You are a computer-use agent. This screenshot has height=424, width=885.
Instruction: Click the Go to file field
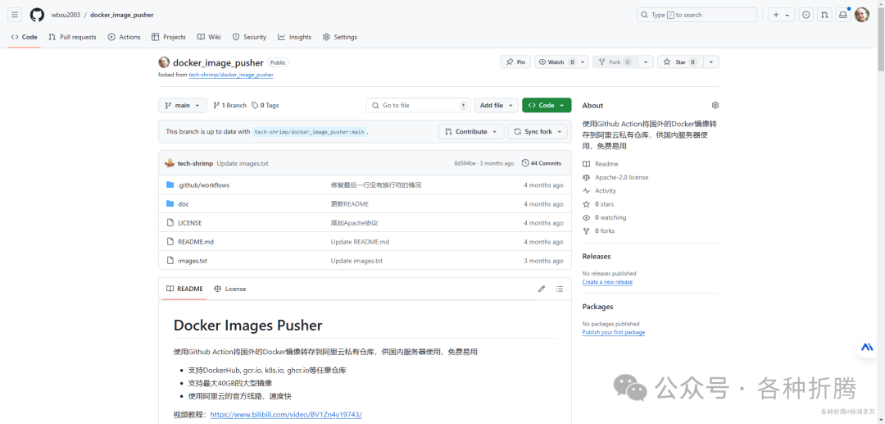418,106
